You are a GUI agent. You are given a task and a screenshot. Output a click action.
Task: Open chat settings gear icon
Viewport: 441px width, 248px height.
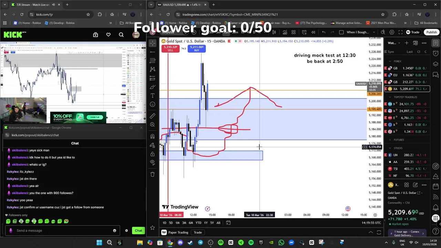point(126,230)
